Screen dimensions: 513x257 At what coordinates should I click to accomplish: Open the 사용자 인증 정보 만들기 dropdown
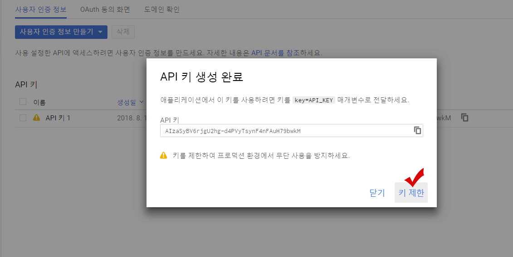(61, 32)
